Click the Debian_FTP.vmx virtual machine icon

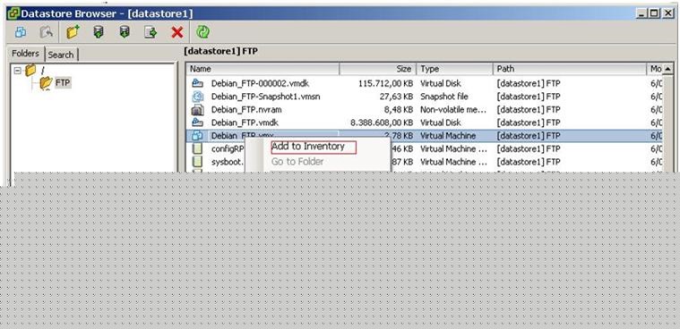coord(197,136)
